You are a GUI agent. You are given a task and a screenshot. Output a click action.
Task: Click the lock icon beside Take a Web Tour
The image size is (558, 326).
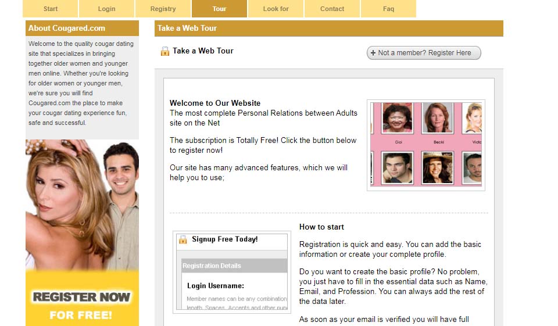(165, 51)
